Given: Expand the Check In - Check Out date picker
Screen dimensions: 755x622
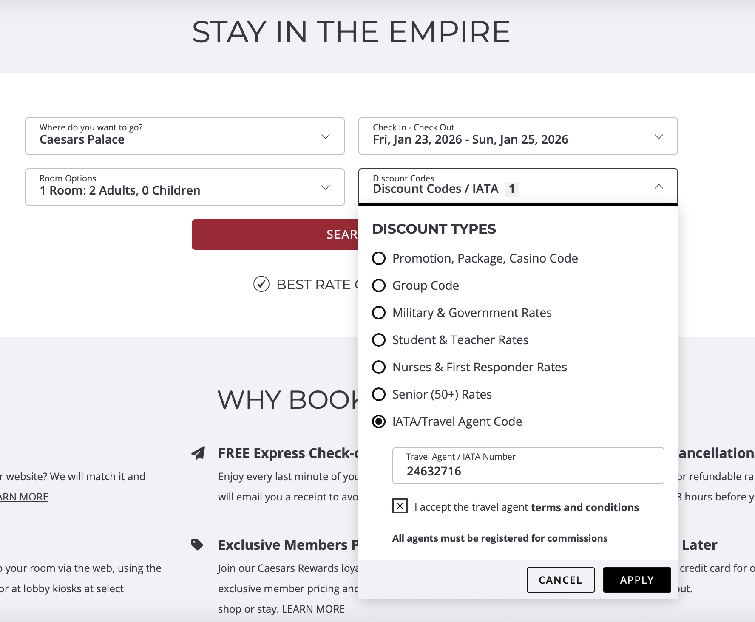Looking at the screenshot, I should coord(518,136).
